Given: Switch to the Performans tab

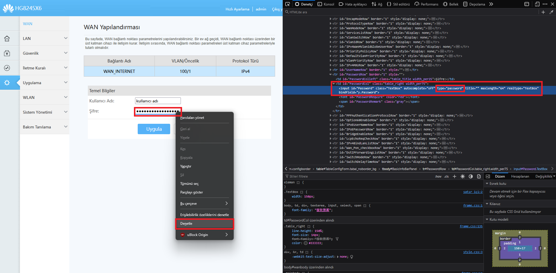Looking at the screenshot, I should [426, 4].
